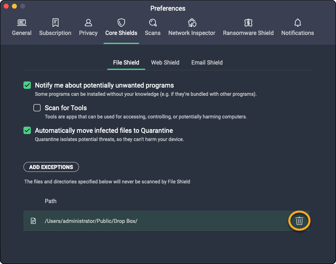Select the Ransomware Shield icon
336x264 pixels.
[248, 23]
